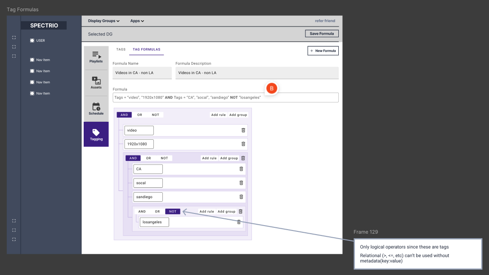Select OR in the CA group
The width and height of the screenshot is (489, 275).
coord(148,158)
